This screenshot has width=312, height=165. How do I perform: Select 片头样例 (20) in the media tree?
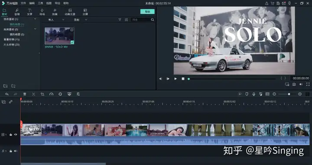[12, 45]
